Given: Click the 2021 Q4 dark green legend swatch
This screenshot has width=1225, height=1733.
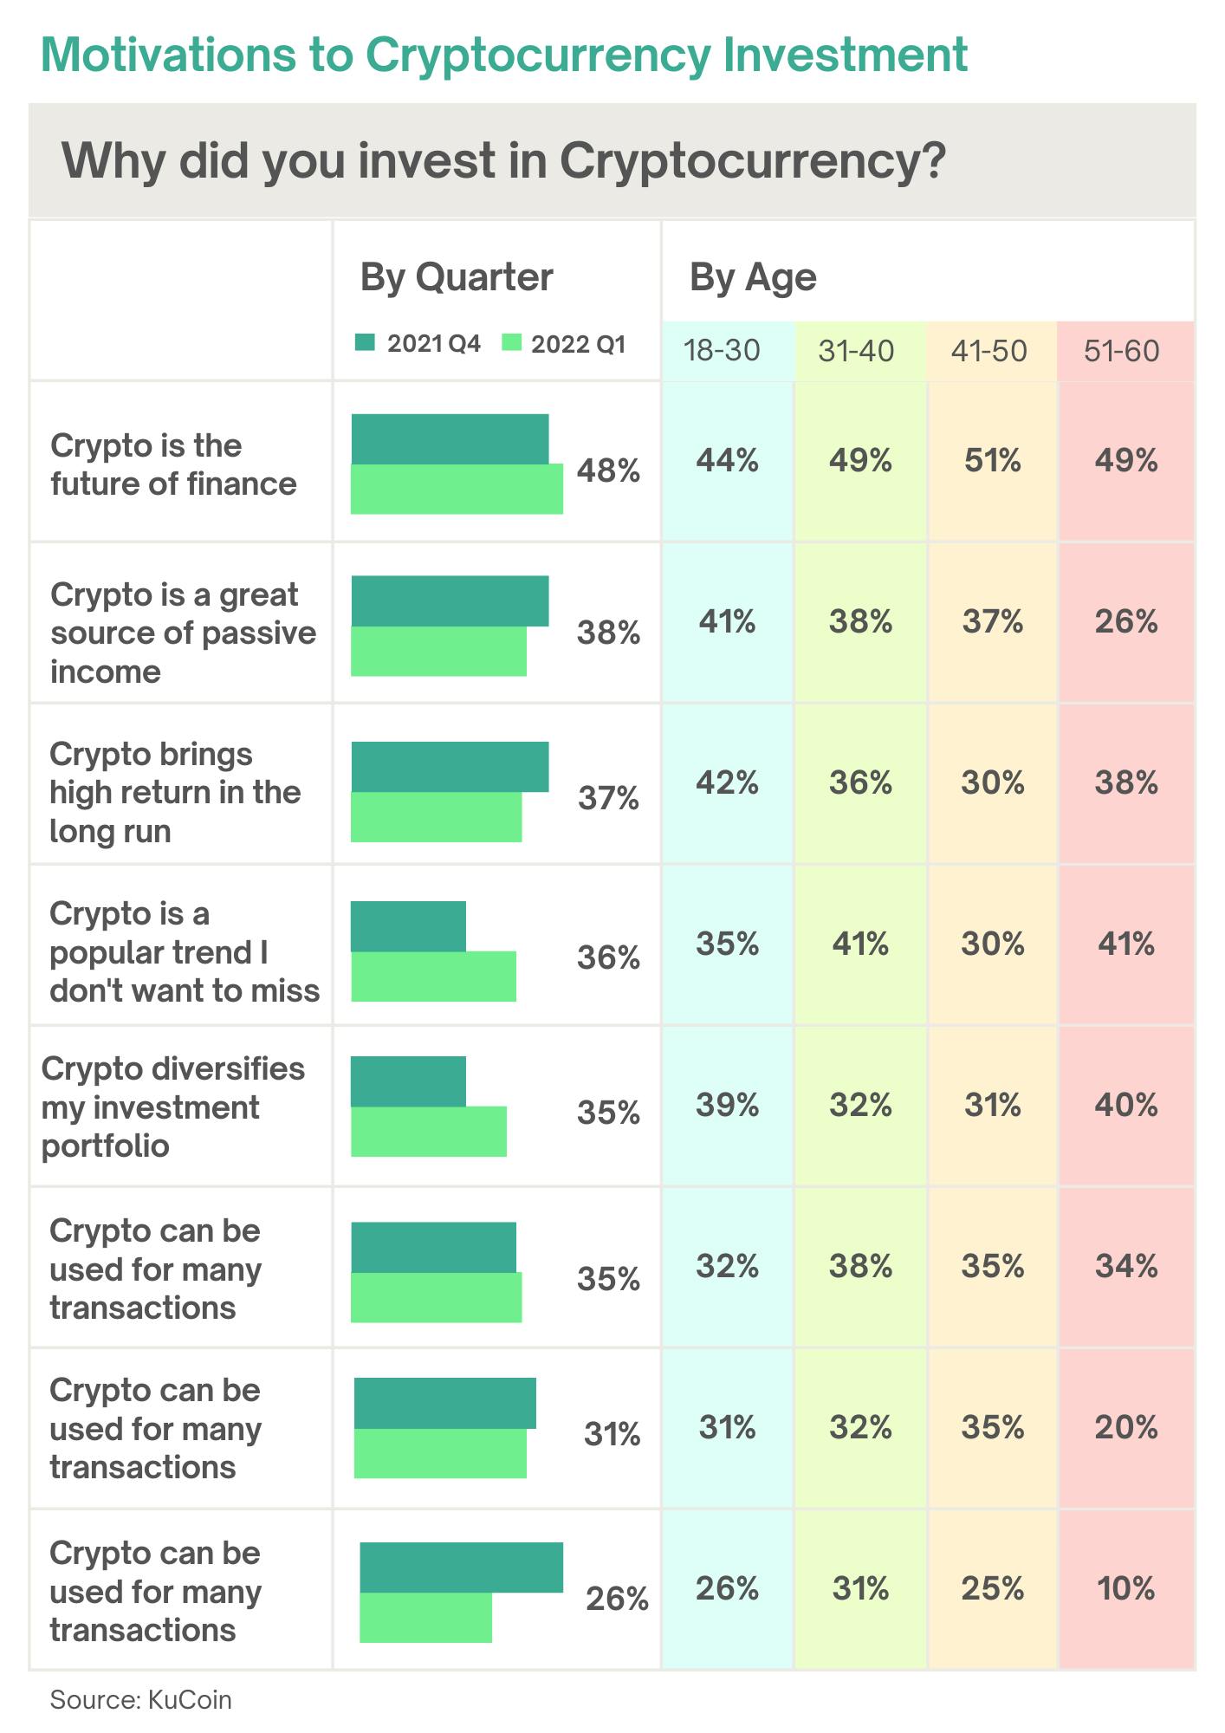Looking at the screenshot, I should [365, 342].
